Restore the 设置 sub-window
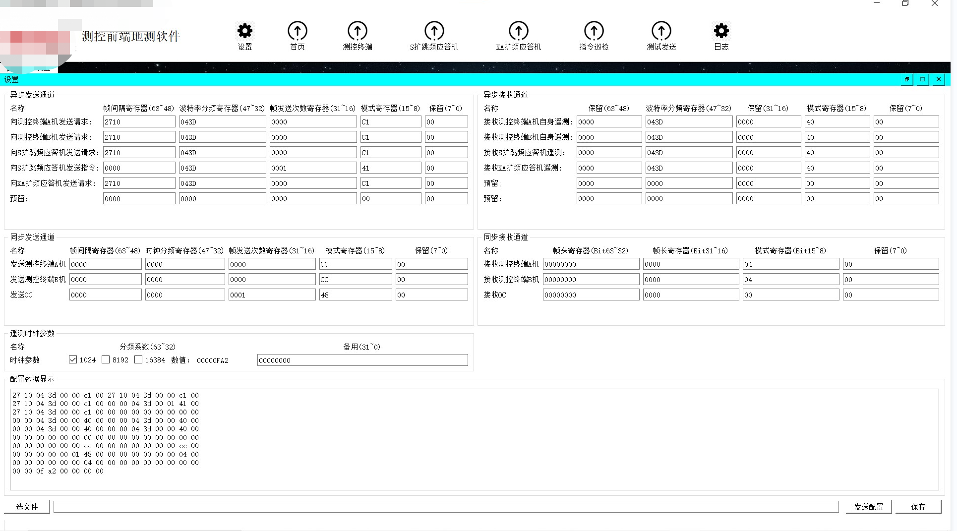957x531 pixels. [x=906, y=79]
